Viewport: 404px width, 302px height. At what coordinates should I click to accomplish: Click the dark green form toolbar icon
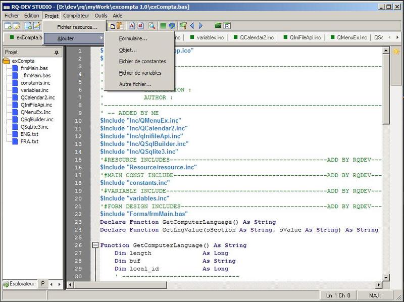[x=218, y=26]
